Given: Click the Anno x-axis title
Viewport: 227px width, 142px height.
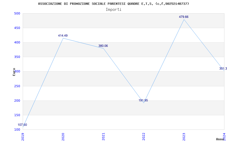Looking at the screenshot, I should (x=220, y=139).
